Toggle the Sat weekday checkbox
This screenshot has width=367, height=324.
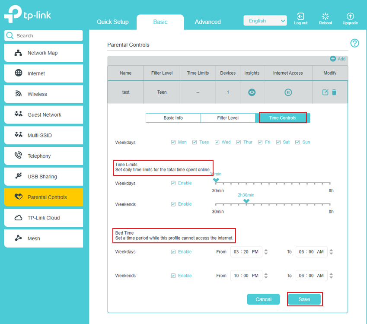278,142
